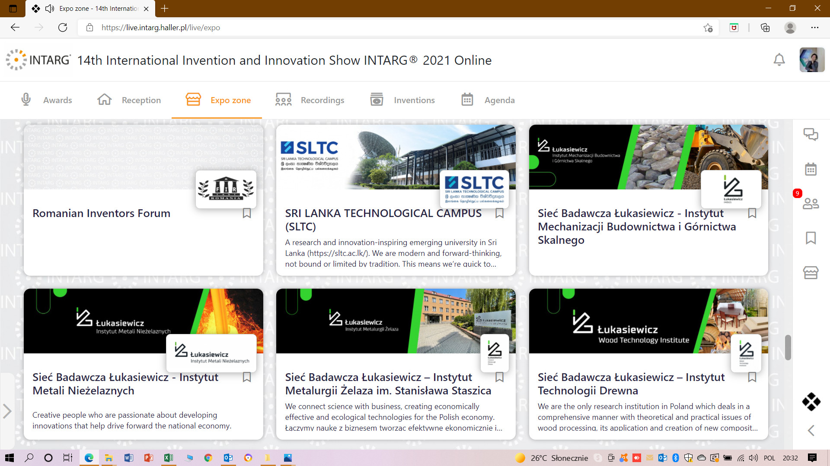Open the user profile avatar
The width and height of the screenshot is (830, 466).
tap(812, 60)
